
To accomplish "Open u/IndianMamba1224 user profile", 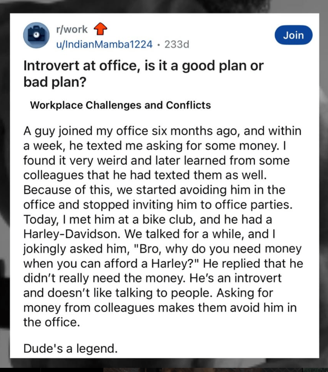I will [x=104, y=44].
